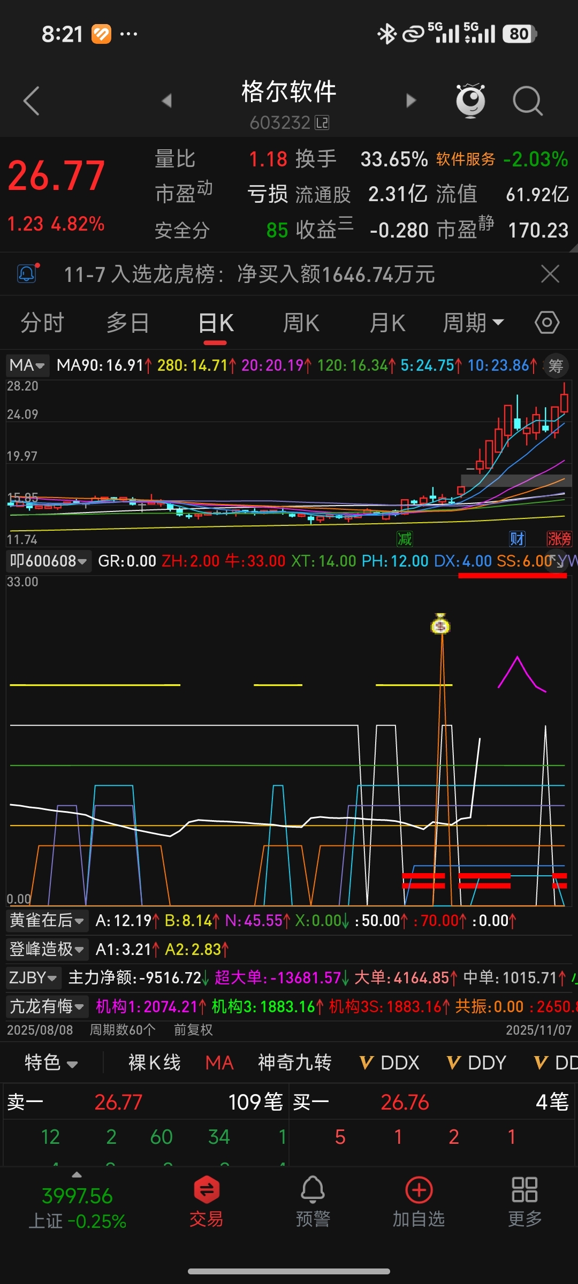Open the 黄雀在后 indicator dropdown
The height and width of the screenshot is (1284, 578).
point(47,920)
